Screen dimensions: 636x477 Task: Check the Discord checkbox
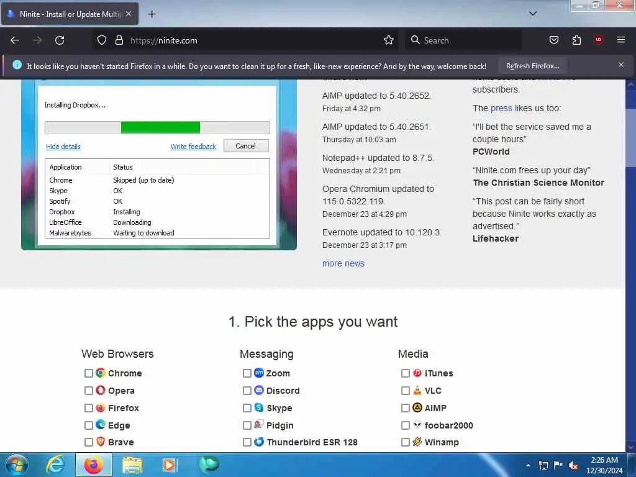[x=247, y=391]
